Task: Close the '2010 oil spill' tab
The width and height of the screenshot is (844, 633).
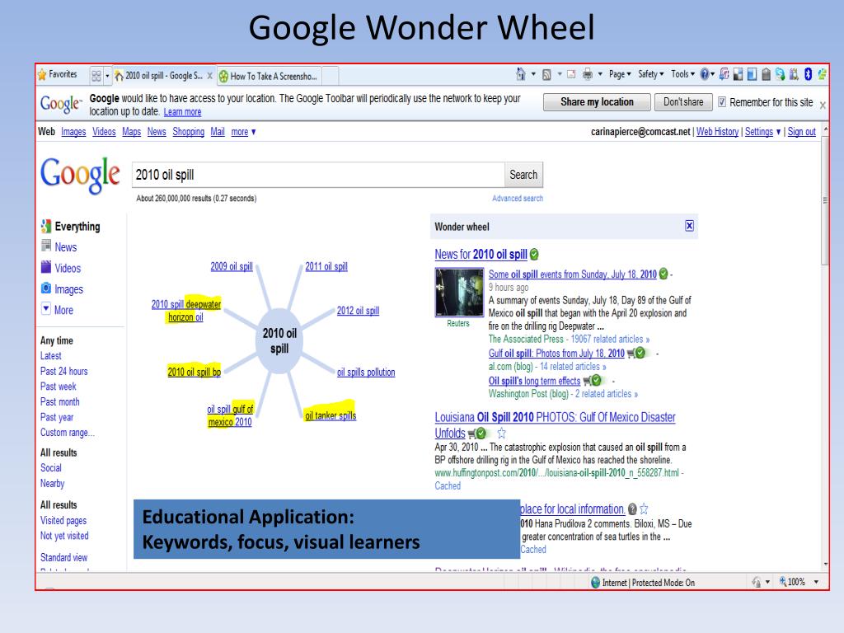Action: [x=210, y=76]
